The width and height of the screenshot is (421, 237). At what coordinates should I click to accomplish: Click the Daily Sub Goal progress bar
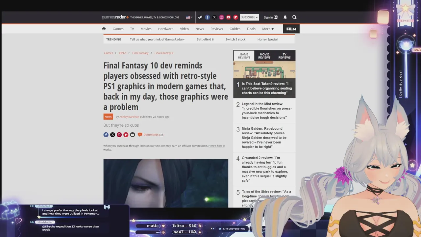(x=406, y=74)
